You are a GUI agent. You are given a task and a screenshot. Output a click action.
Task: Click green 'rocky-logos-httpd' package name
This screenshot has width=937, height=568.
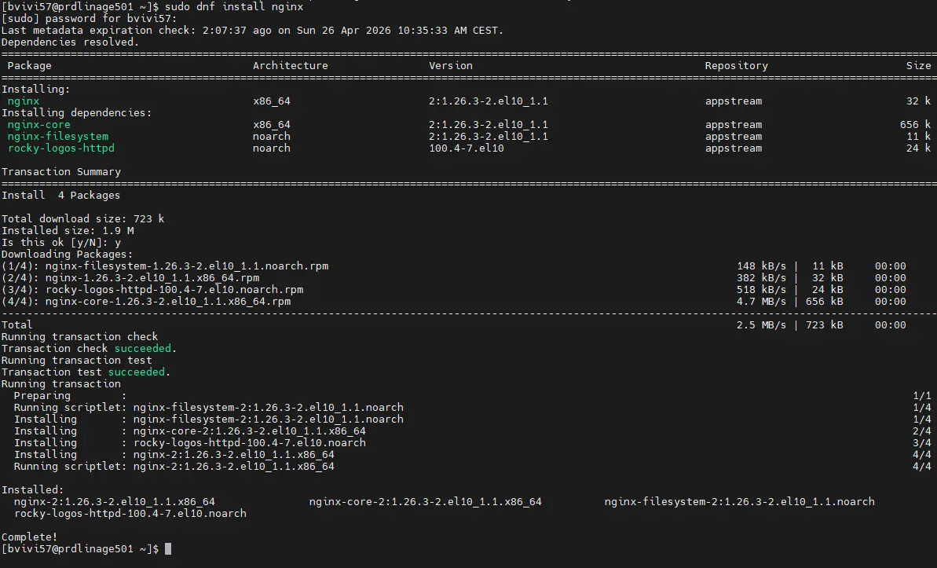click(x=61, y=148)
